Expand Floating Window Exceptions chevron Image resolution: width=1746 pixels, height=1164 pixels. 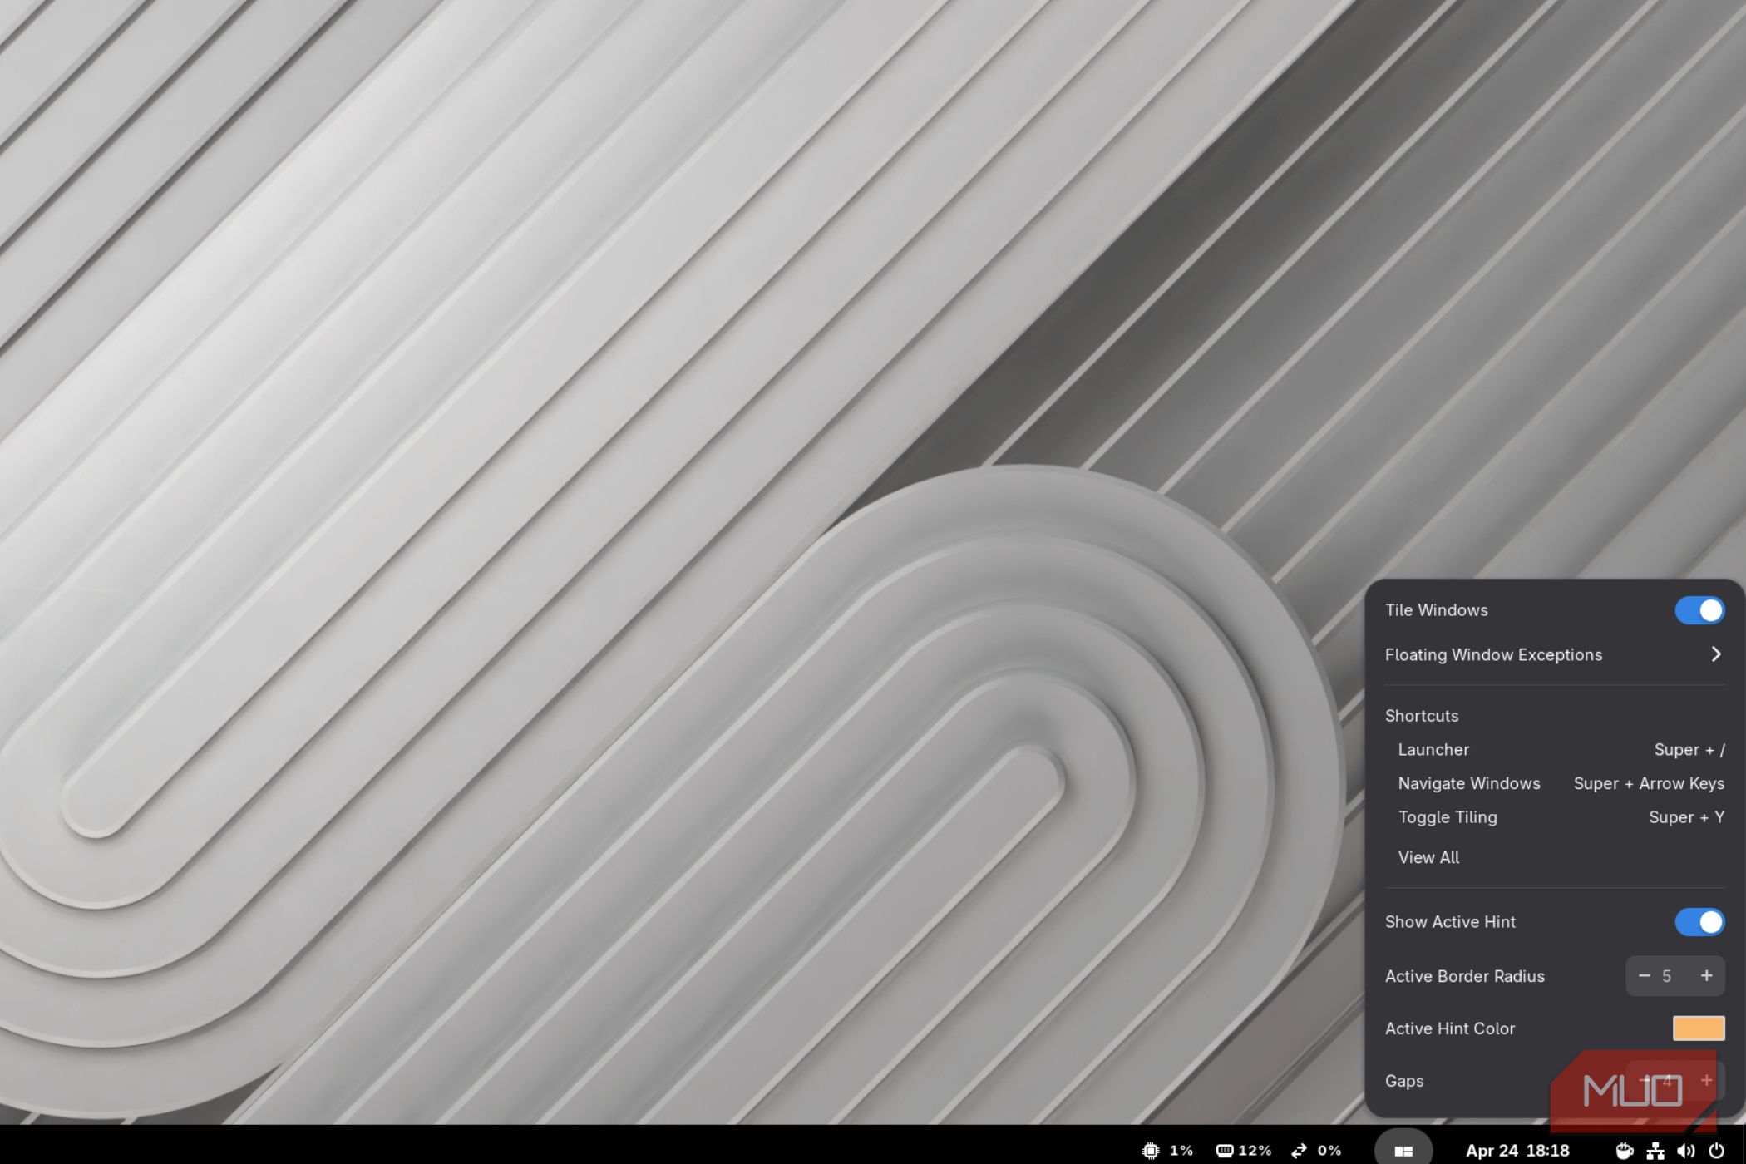point(1715,654)
